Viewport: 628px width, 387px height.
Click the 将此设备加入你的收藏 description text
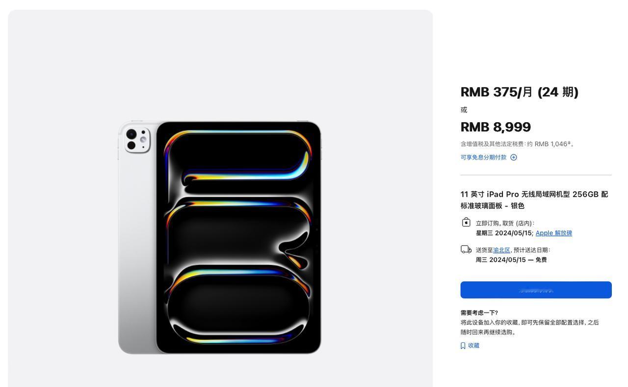[530, 327]
